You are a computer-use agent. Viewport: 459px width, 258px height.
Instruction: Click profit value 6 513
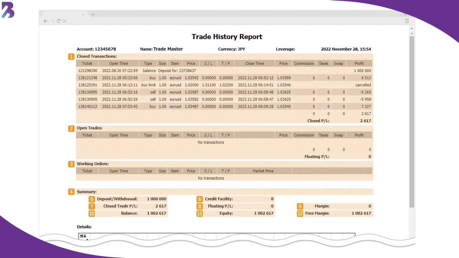point(366,78)
